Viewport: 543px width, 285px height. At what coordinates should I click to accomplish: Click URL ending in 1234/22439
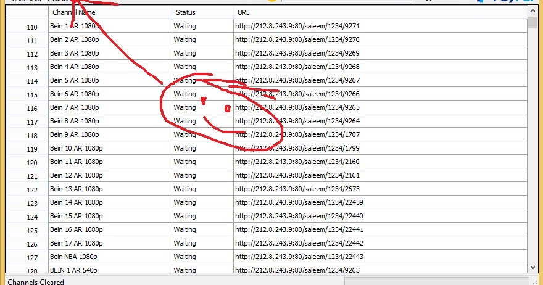(x=299, y=202)
